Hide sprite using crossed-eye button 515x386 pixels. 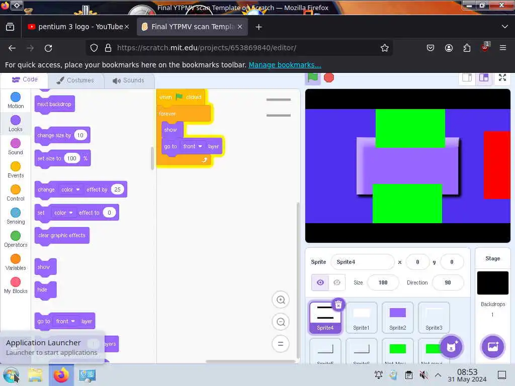[x=337, y=282]
